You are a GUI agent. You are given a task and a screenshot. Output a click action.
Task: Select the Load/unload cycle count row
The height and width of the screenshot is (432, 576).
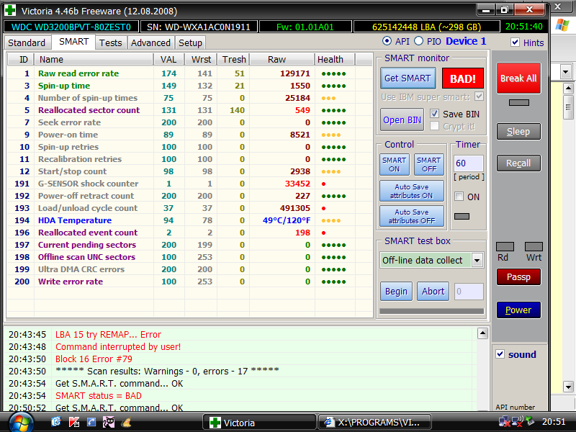[189, 208]
